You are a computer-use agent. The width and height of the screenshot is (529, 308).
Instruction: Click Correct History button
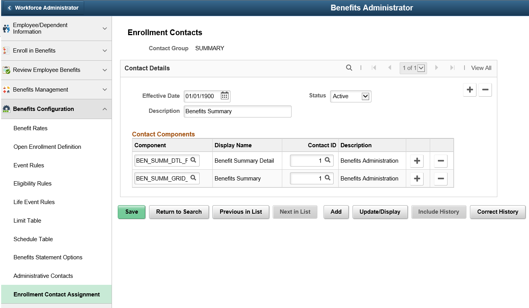(x=498, y=212)
